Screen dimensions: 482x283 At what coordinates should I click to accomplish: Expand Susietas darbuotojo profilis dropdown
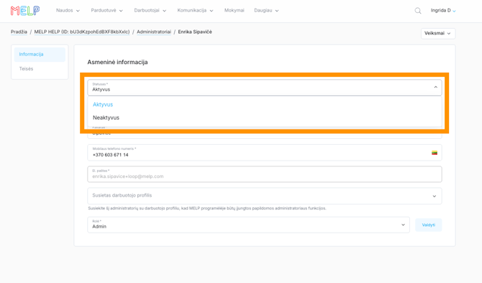264,196
